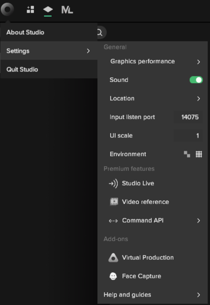Click the search magnifier icon
The width and height of the screenshot is (210, 305).
[x=100, y=32]
